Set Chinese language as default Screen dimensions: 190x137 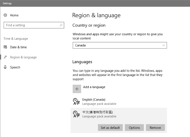tap(110, 128)
